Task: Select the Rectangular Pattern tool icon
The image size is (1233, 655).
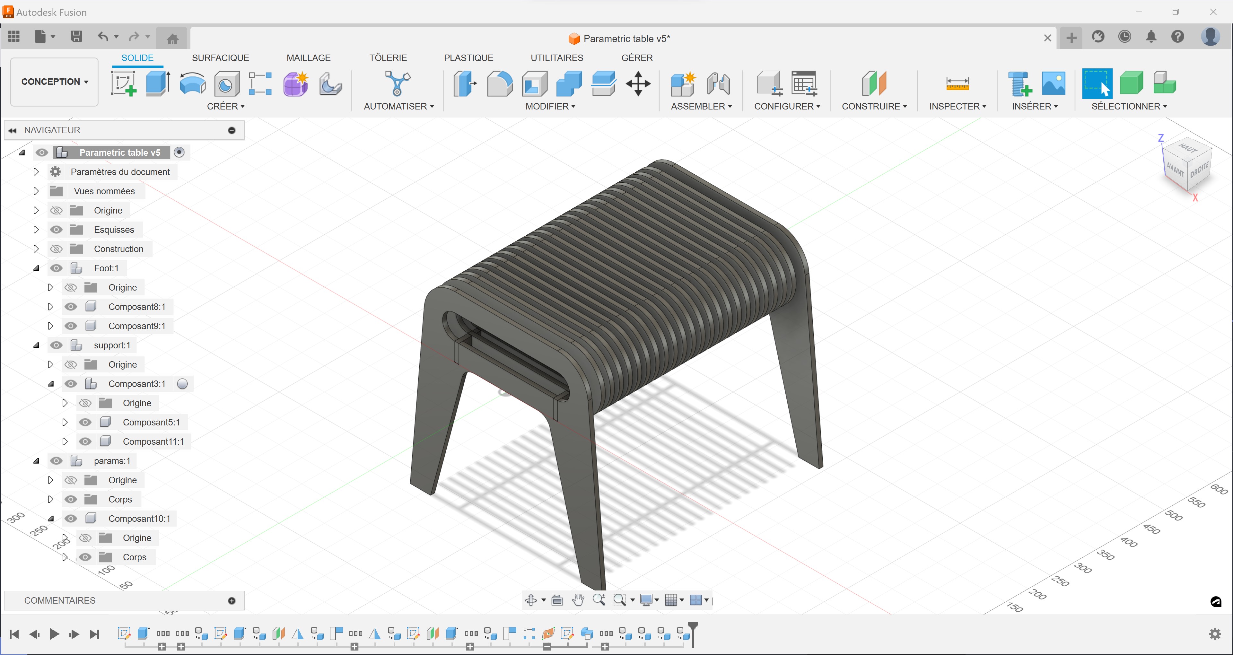Action: point(260,83)
